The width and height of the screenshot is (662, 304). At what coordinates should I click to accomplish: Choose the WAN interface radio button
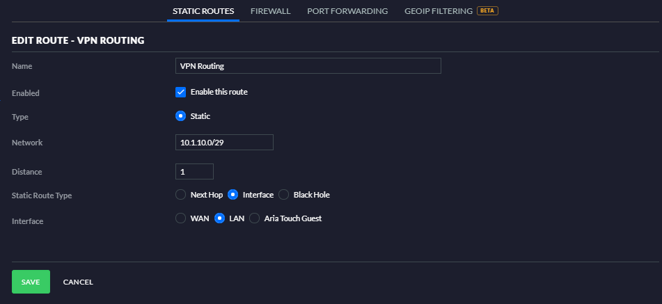(x=181, y=218)
